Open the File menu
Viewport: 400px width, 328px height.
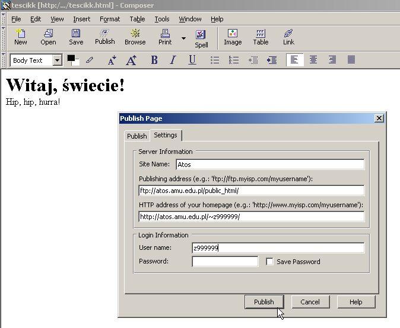pyautogui.click(x=16, y=19)
